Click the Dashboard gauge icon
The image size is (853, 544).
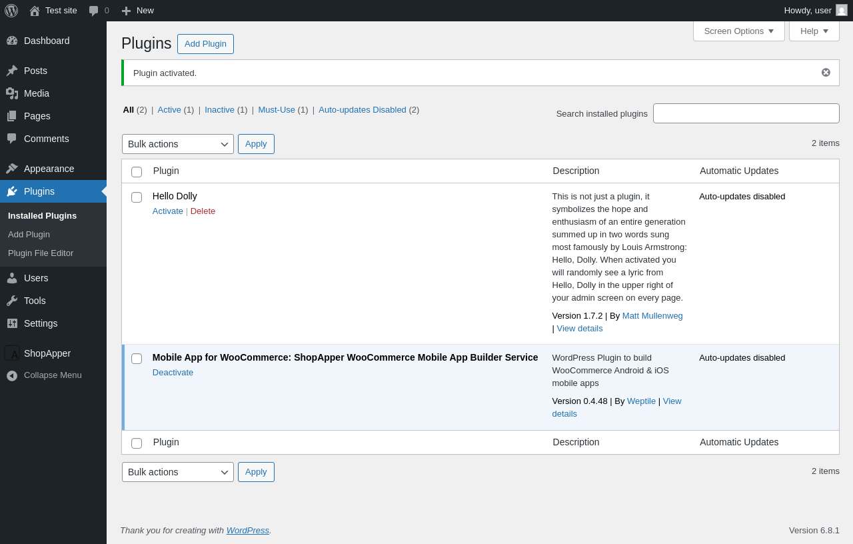pyautogui.click(x=12, y=41)
